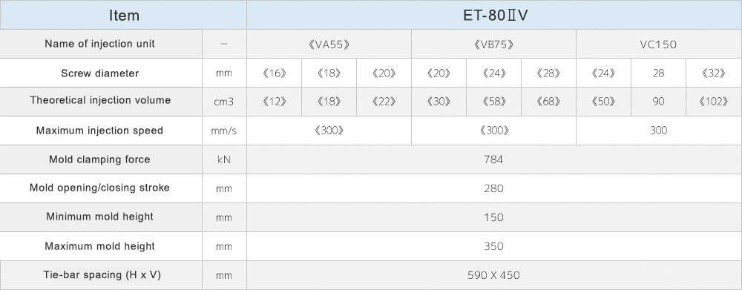
Task: Select the 280 opening/closing stroke value
Action: (494, 189)
